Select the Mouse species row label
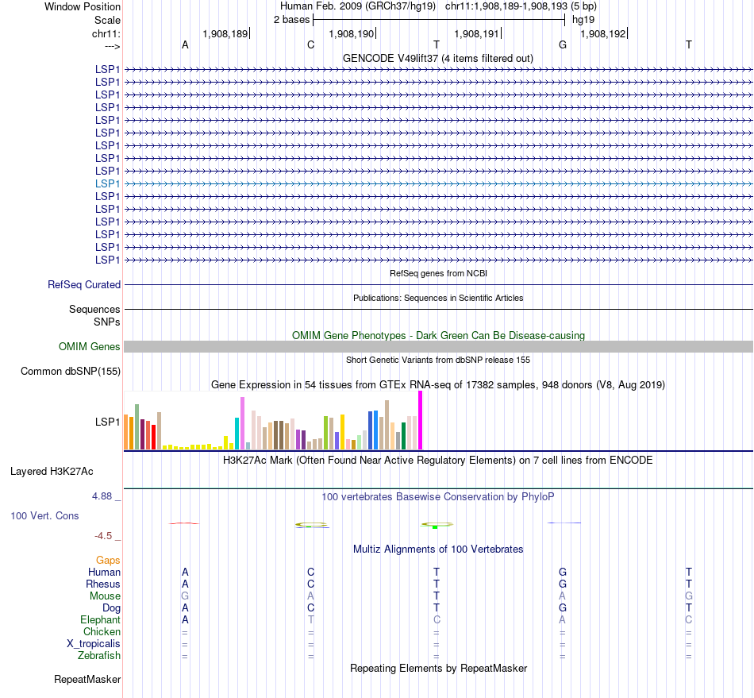Screen dimensions: 754x698 click(x=105, y=596)
